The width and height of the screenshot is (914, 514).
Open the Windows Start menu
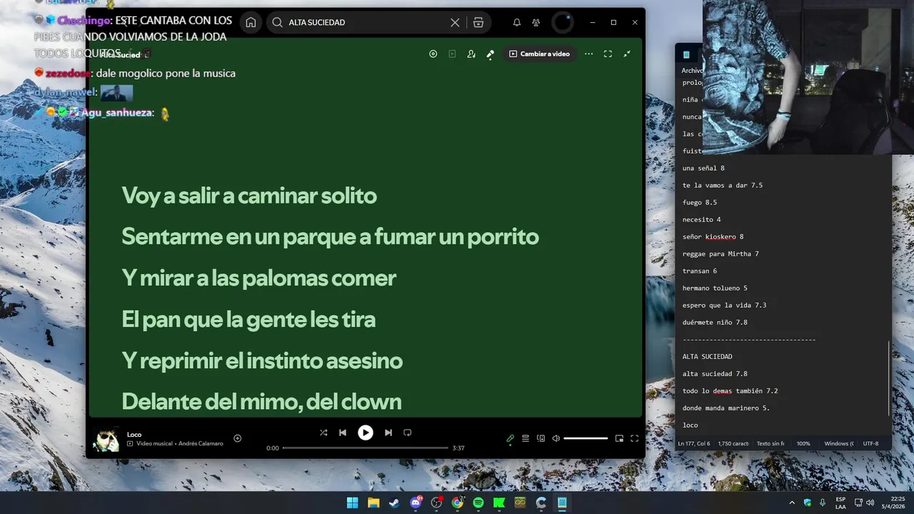coord(353,503)
